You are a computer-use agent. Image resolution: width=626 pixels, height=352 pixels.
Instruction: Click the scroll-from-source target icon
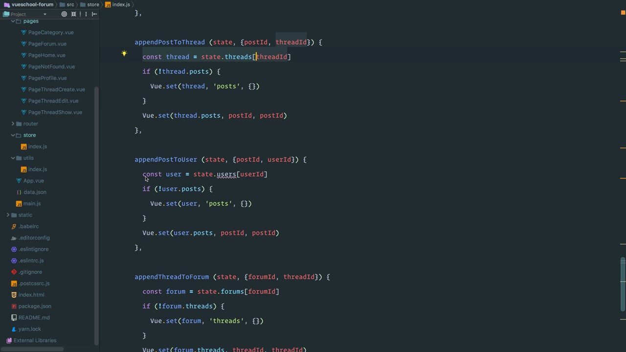coord(64,14)
